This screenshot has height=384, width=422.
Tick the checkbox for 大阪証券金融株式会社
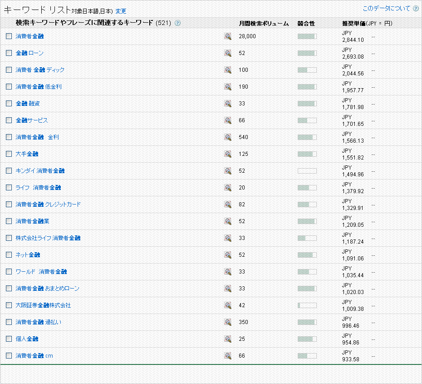click(9, 305)
